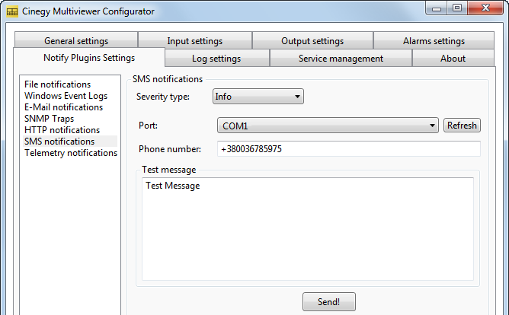The width and height of the screenshot is (509, 315).
Task: Switch to Input settings tab
Action: coord(195,40)
